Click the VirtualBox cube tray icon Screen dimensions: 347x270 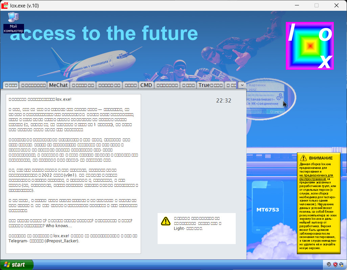342,265
